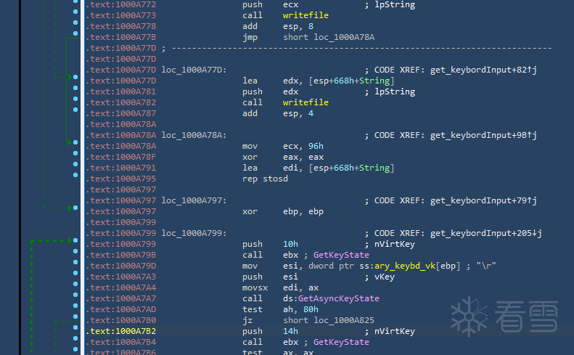The width and height of the screenshot is (574, 355).
Task: Click operand 8 in add esp, 8
Action: point(311,26)
